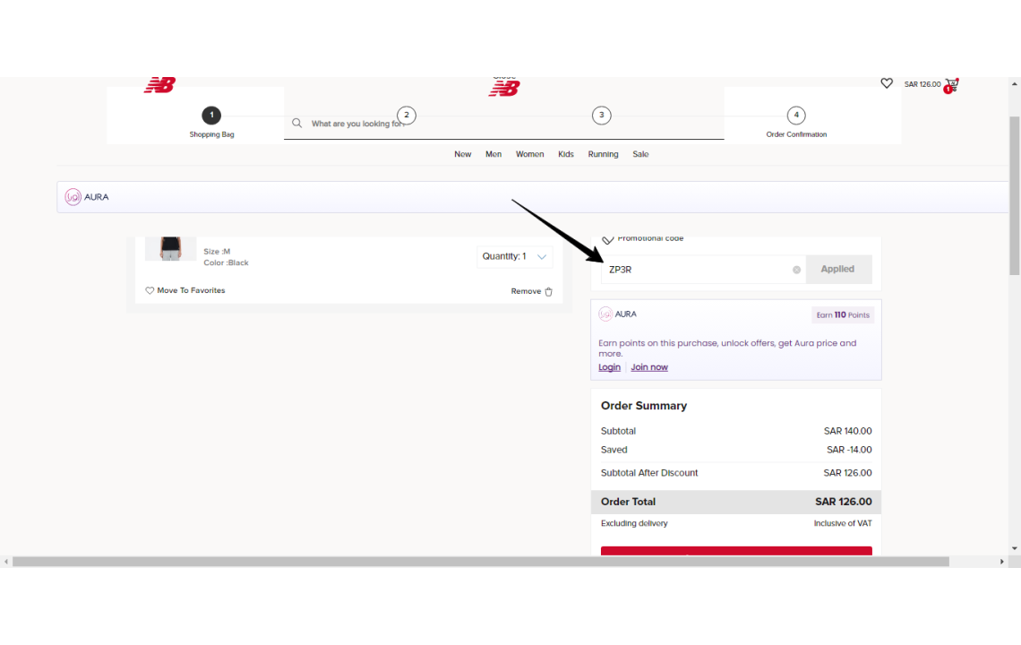Open the Men menu item
Viewport: 1021px width, 645px height.
coord(493,154)
